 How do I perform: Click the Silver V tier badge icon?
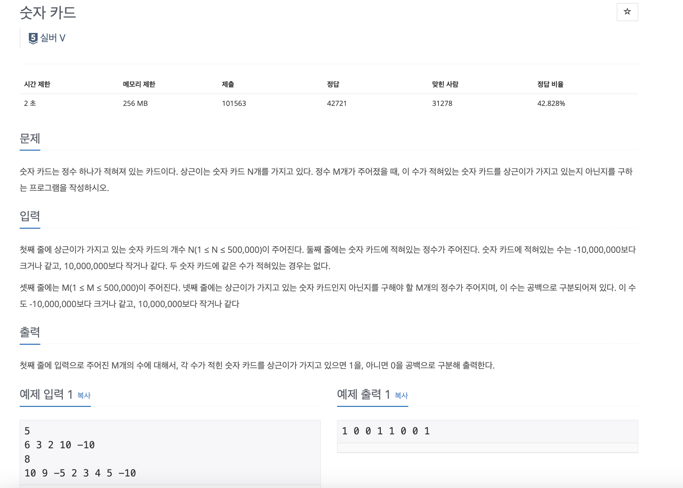[33, 38]
